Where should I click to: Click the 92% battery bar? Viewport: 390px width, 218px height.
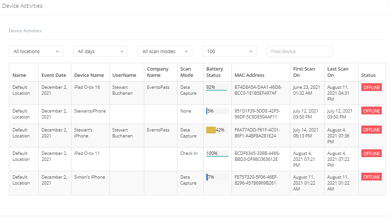click(x=217, y=87)
